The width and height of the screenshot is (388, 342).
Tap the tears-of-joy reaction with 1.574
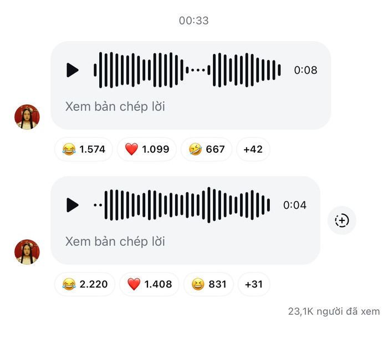[x=84, y=149]
